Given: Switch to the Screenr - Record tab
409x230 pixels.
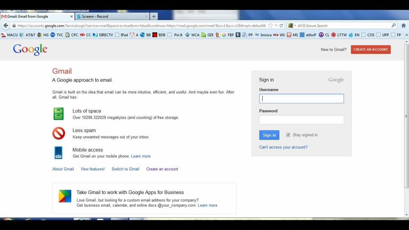Looking at the screenshot, I should coord(112,16).
